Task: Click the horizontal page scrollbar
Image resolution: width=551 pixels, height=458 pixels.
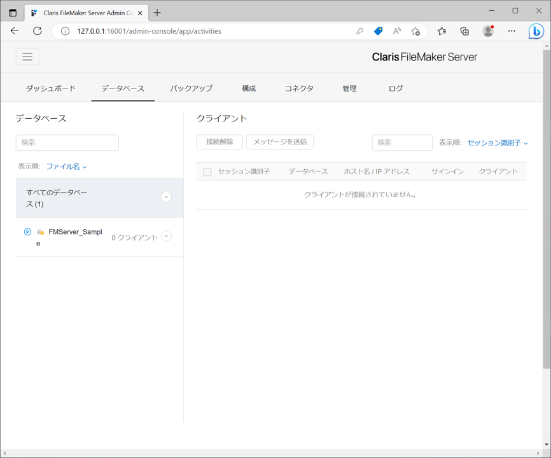Action: [271, 453]
